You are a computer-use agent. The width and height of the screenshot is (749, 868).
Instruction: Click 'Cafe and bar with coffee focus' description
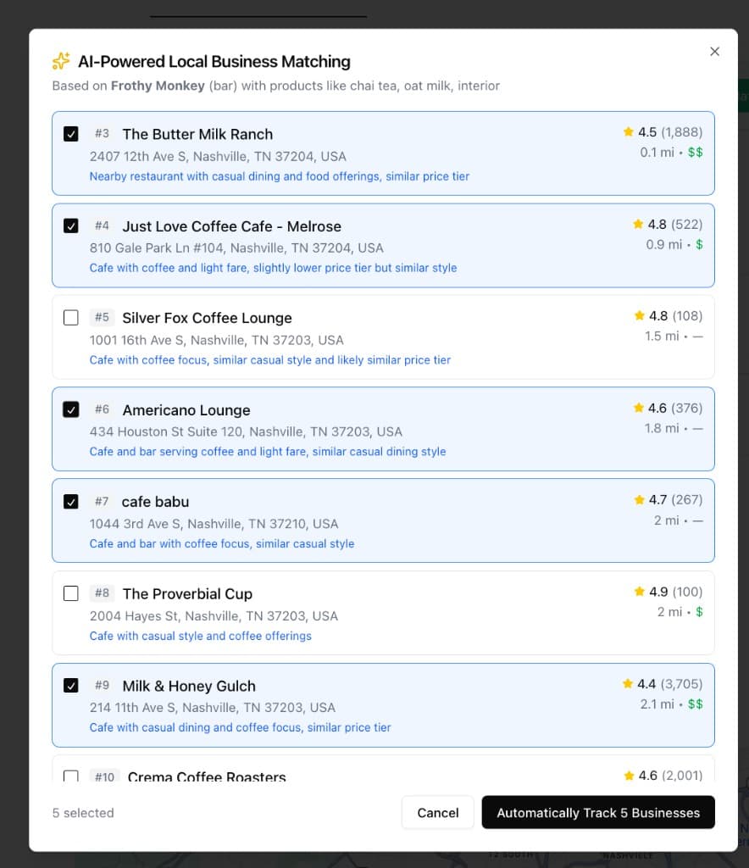click(x=222, y=543)
